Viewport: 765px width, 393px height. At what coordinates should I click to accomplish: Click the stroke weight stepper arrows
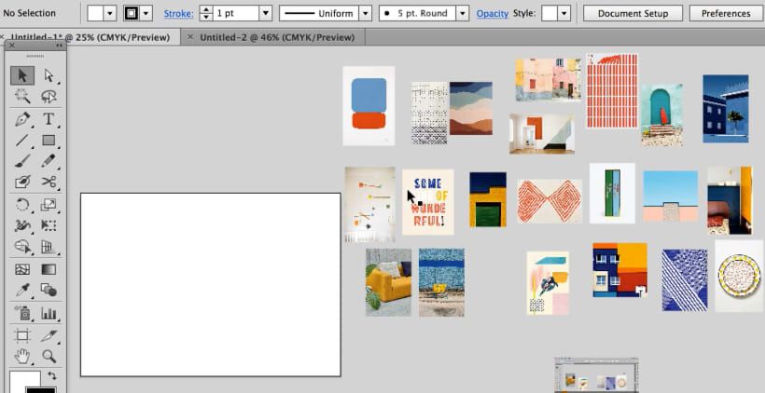point(206,13)
